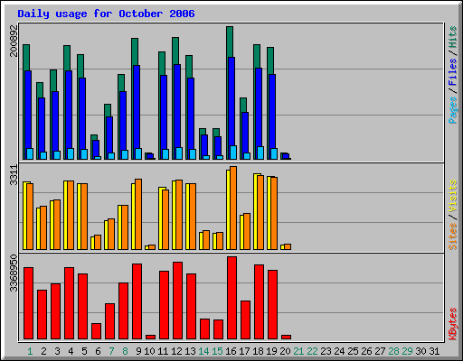The image size is (463, 361).
Task: Click day 25 on the x-axis
Action: point(353,351)
